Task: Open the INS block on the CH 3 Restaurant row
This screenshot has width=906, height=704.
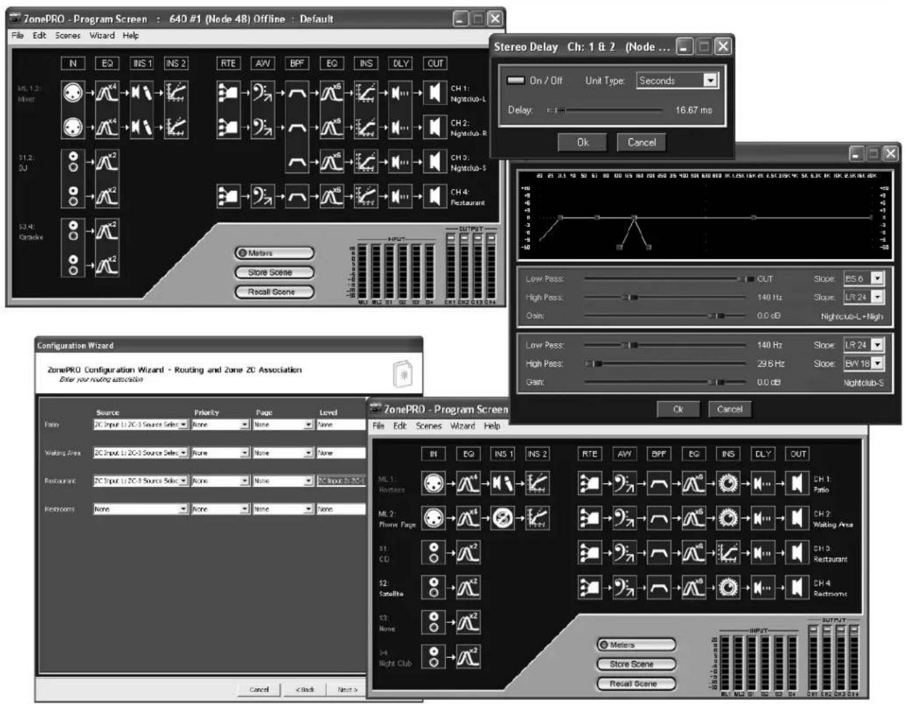Action: click(728, 552)
